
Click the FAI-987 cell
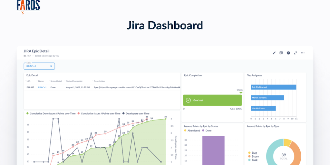click(30, 87)
